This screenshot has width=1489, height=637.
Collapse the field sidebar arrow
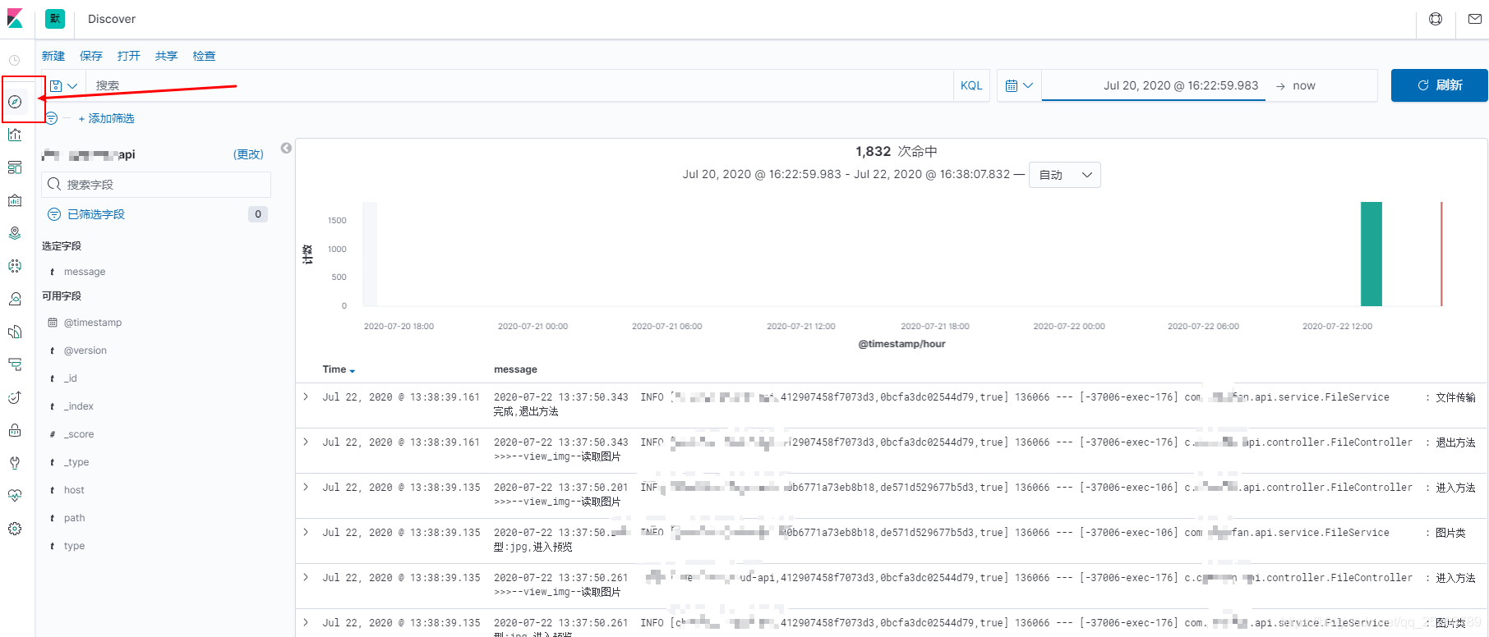pos(286,149)
